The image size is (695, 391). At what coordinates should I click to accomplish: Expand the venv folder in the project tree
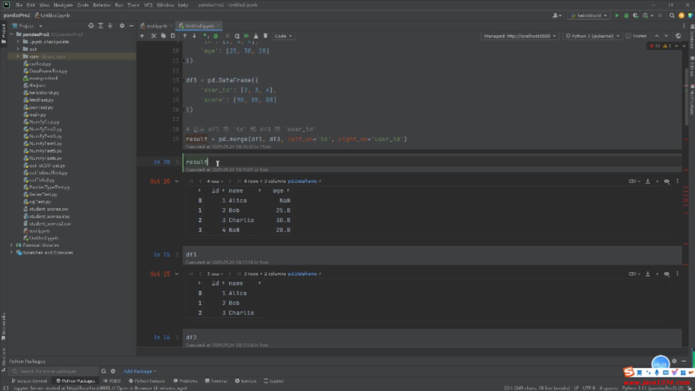[18, 56]
